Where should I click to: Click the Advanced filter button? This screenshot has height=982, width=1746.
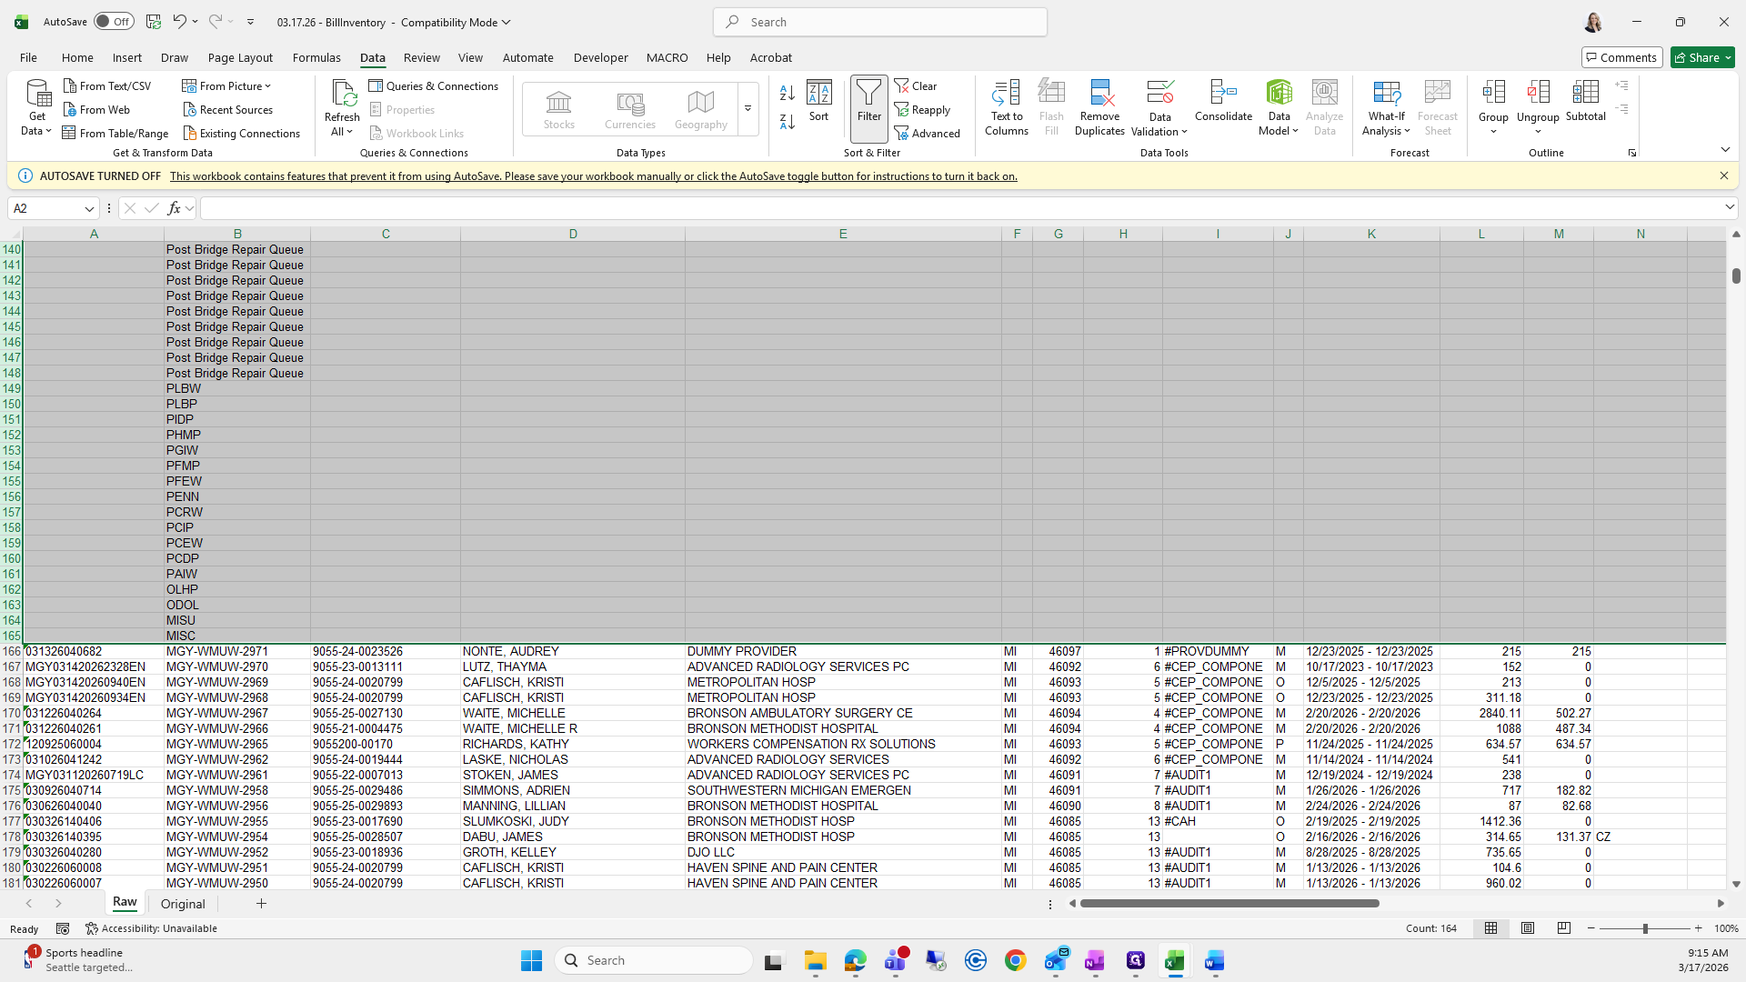(928, 134)
